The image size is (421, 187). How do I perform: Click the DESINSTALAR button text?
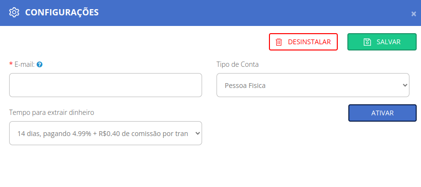(309, 42)
